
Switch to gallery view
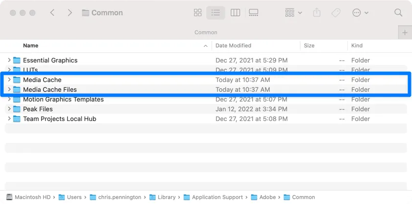254,13
